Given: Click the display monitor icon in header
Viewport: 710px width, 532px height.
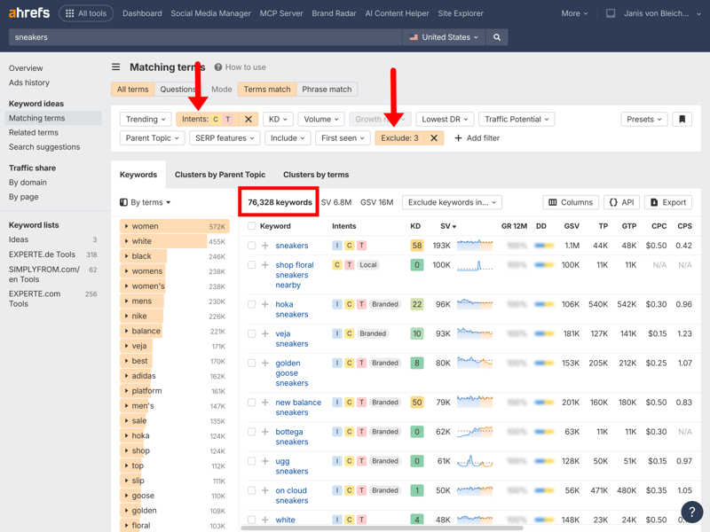Looking at the screenshot, I should [611, 13].
